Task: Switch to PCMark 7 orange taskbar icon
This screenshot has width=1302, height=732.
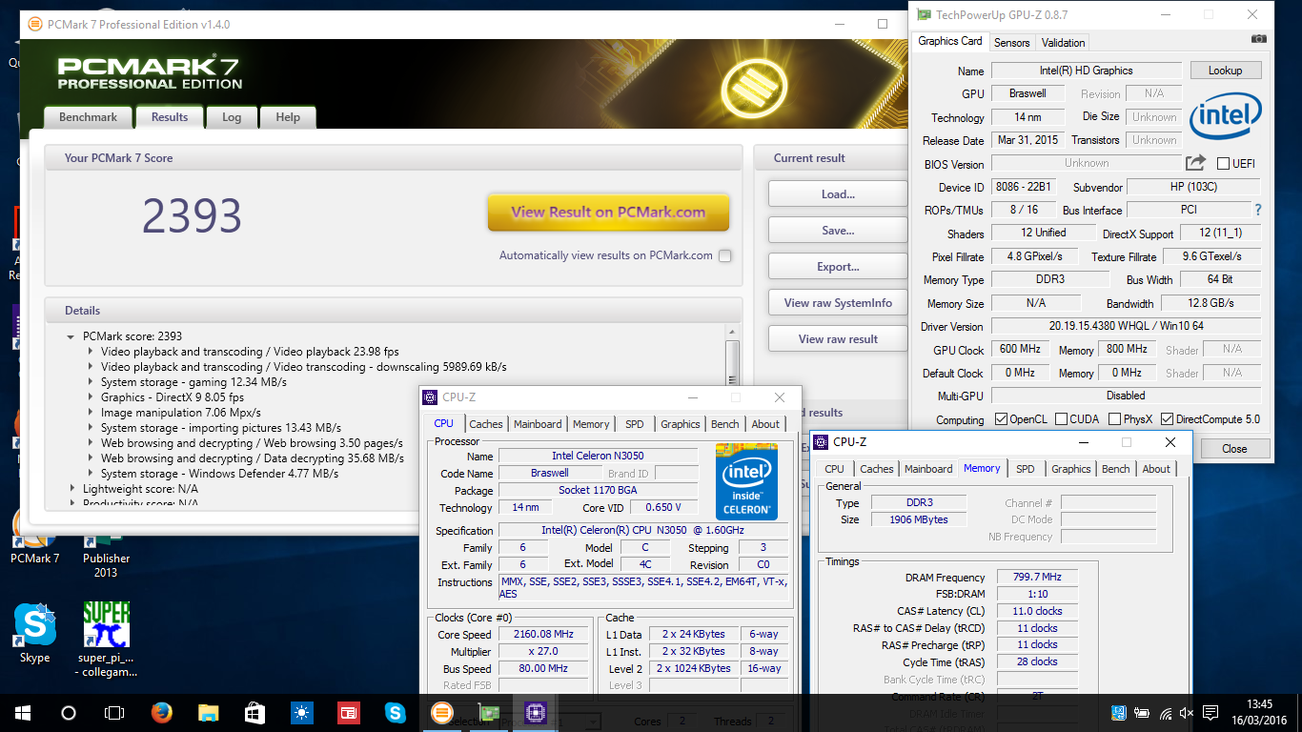Action: (441, 712)
